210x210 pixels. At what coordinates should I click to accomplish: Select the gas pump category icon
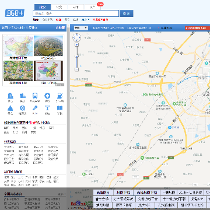(60, 96)
